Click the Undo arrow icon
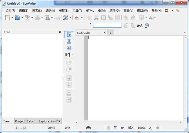 coord(126,18)
